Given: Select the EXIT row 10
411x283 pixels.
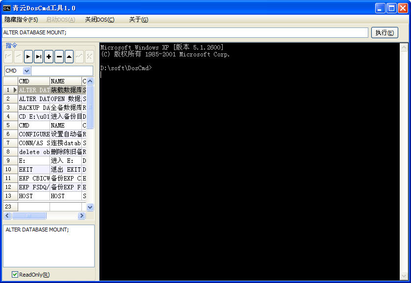Looking at the screenshot, I should tap(45, 170).
